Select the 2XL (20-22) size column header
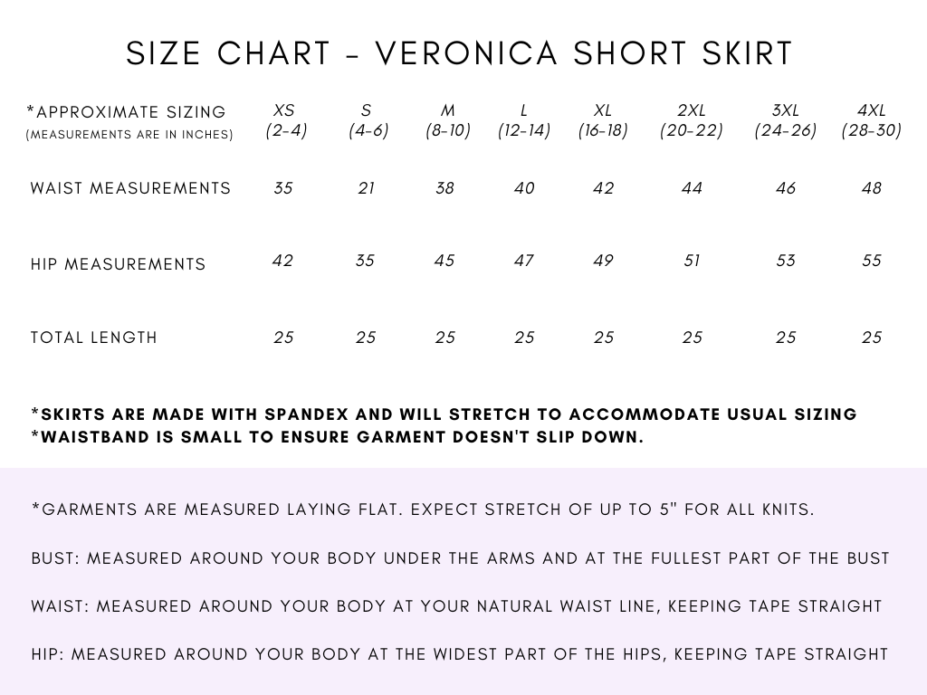The height and width of the screenshot is (695, 927). (x=692, y=120)
